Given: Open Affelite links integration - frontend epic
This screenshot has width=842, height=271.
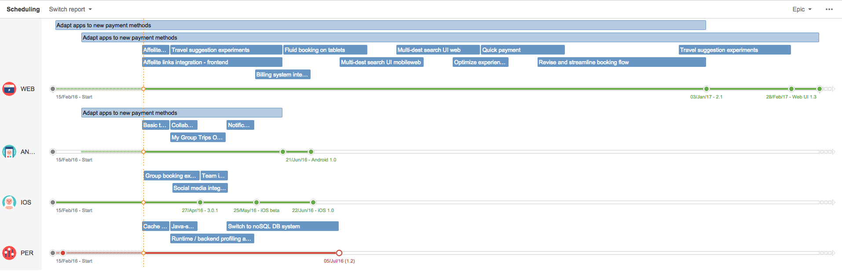Looking at the screenshot, I should pos(212,62).
